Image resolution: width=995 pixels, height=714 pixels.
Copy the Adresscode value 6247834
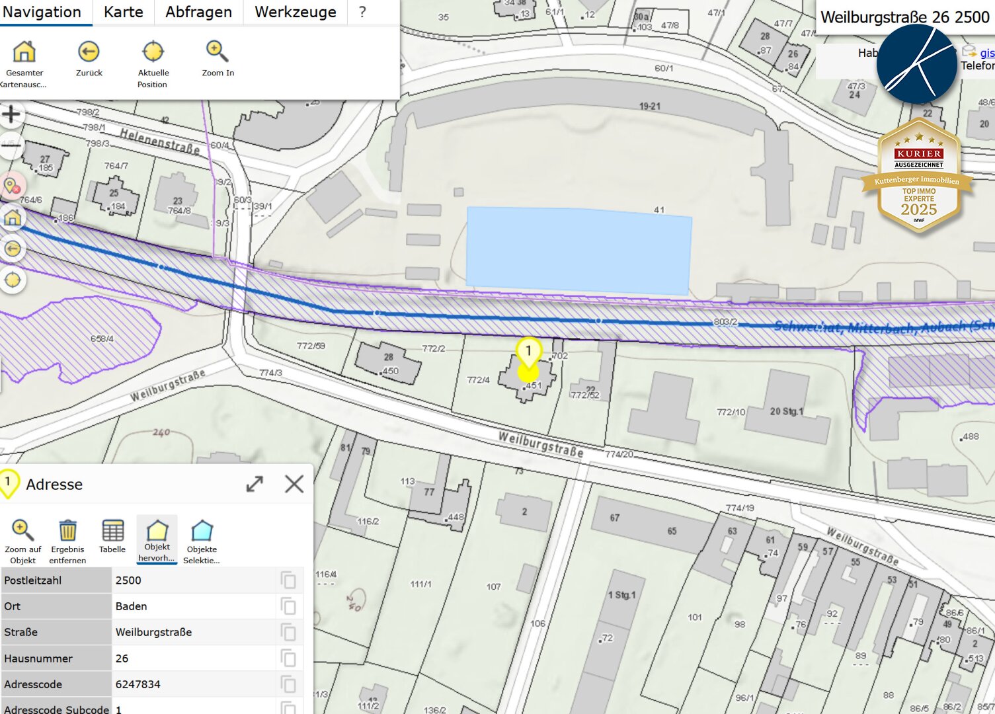pyautogui.click(x=288, y=684)
